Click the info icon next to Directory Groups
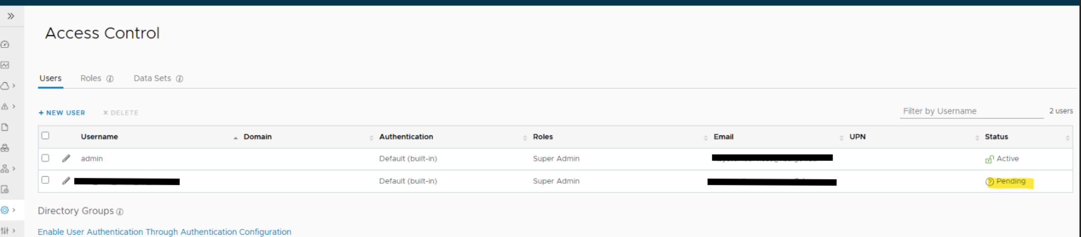1081x237 pixels. (x=120, y=211)
